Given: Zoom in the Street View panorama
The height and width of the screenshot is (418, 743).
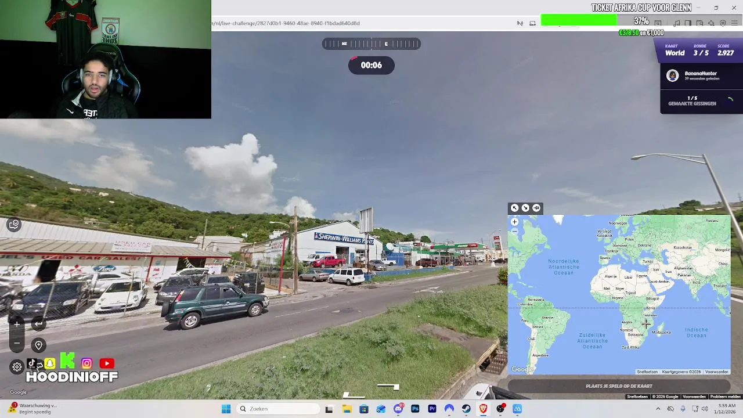Looking at the screenshot, I should tap(17, 324).
